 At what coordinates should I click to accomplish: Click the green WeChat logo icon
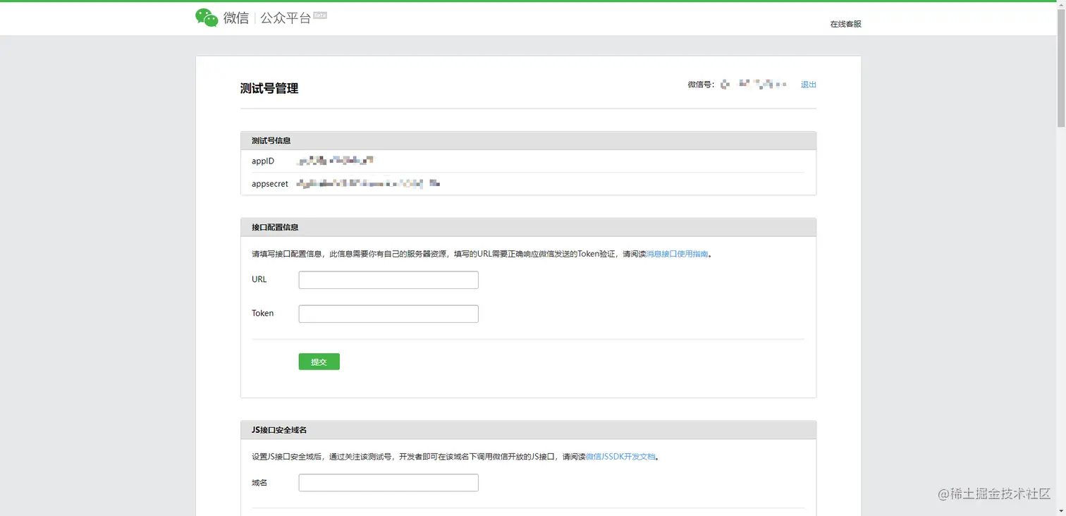click(207, 18)
